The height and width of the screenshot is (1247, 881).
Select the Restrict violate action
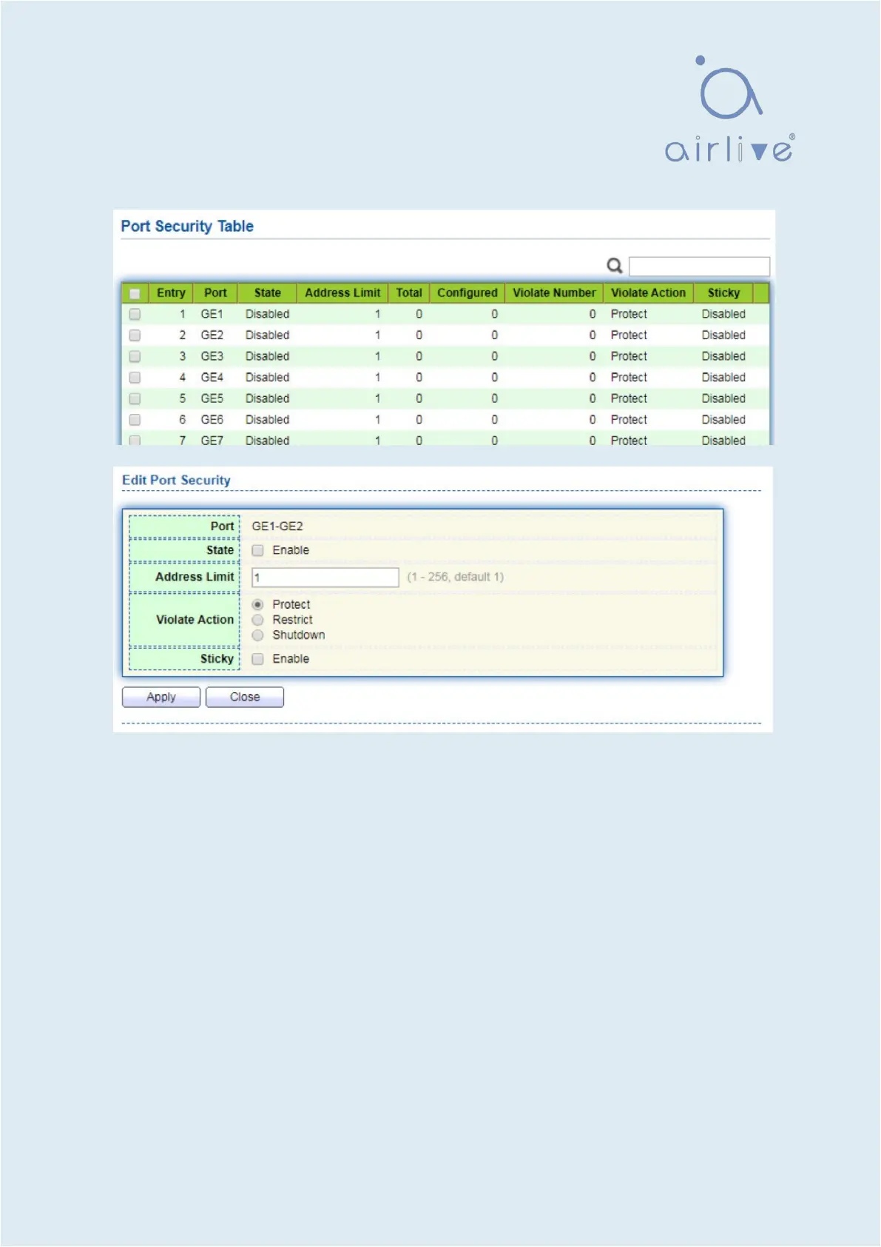[257, 620]
